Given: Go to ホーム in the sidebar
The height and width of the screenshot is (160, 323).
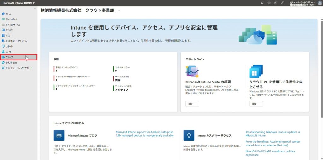Looking at the screenshot, I should pyautogui.click(x=9, y=14).
